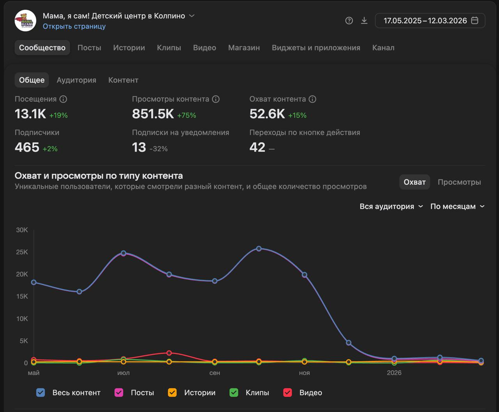The image size is (499, 412).
Task: Disable the Клипы series checkbox
Action: [234, 393]
